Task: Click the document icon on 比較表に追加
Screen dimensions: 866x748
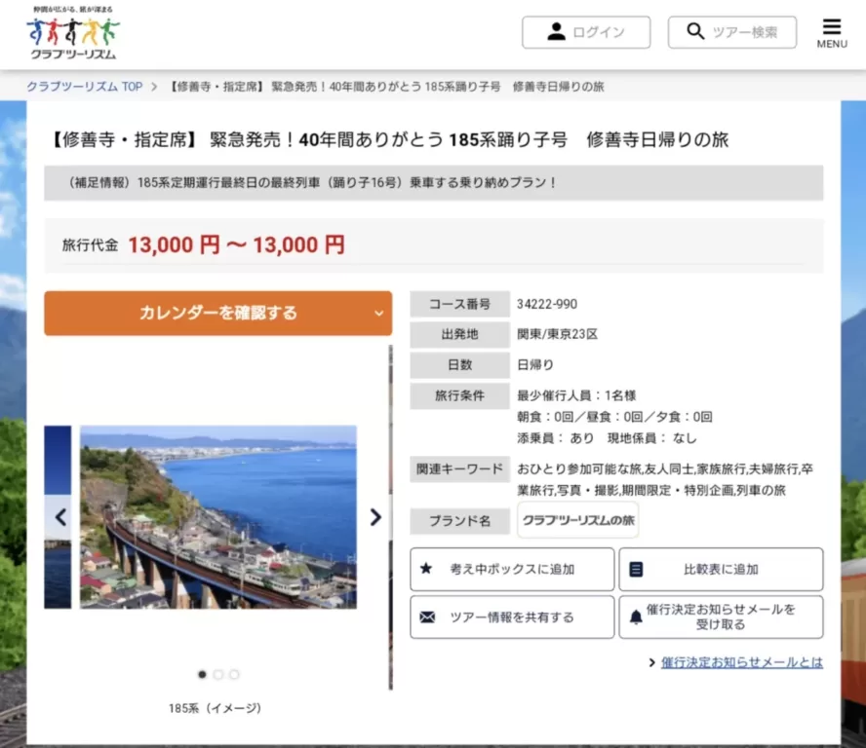Action: [636, 569]
